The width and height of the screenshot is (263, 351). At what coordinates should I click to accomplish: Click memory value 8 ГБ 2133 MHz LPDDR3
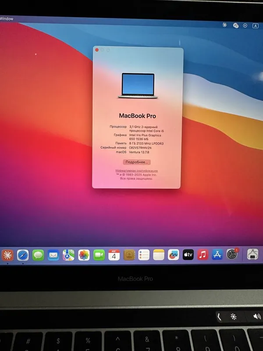(x=146, y=143)
